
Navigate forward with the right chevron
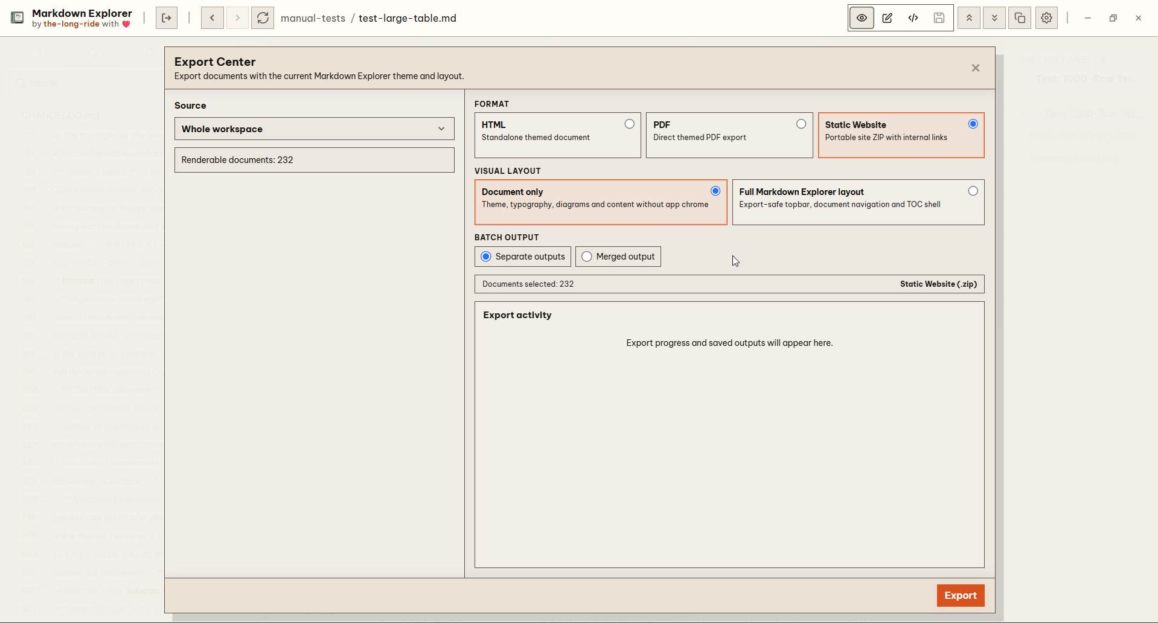(x=237, y=18)
